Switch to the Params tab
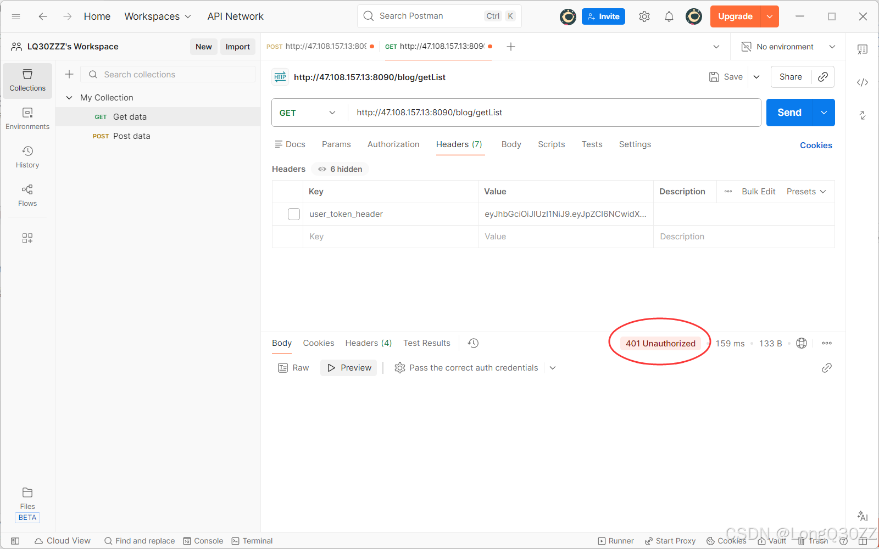This screenshot has width=879, height=549. click(336, 144)
